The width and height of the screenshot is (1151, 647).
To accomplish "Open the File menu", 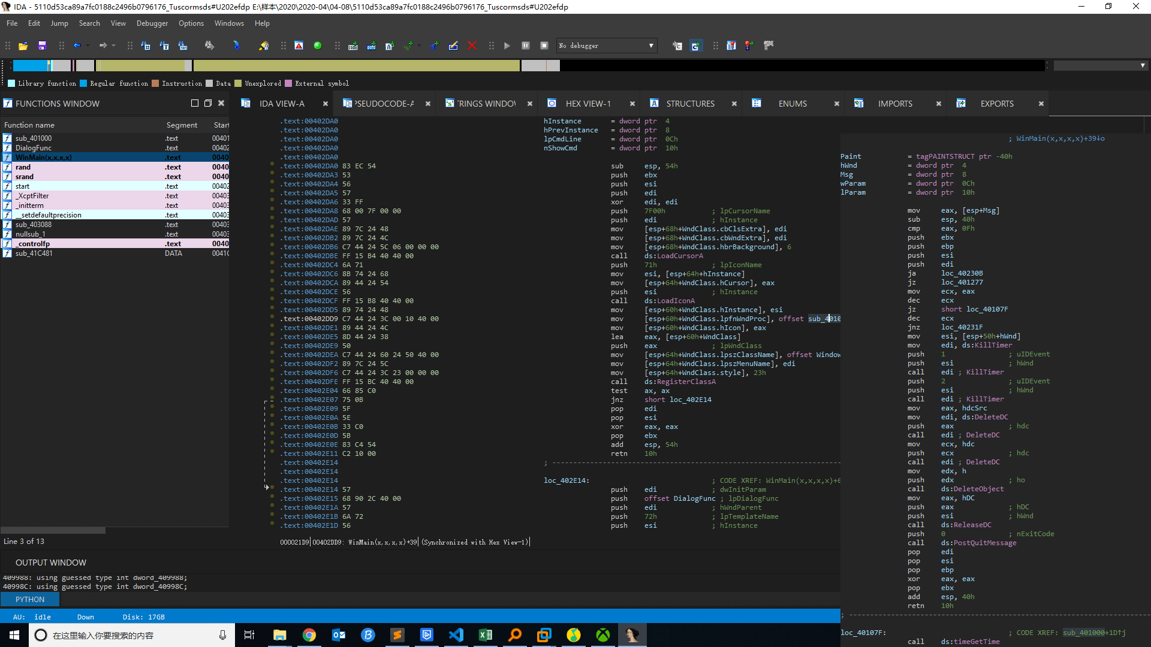I will [12, 23].
